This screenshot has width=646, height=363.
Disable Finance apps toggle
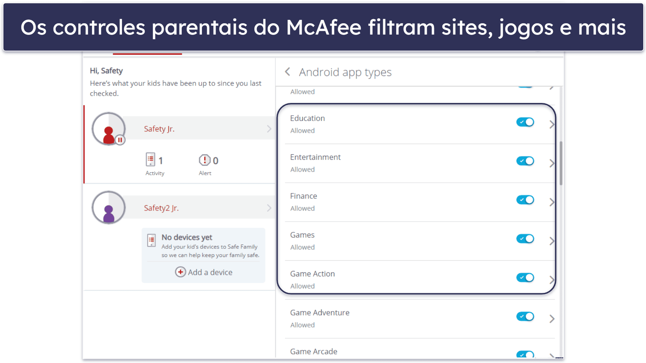click(525, 200)
